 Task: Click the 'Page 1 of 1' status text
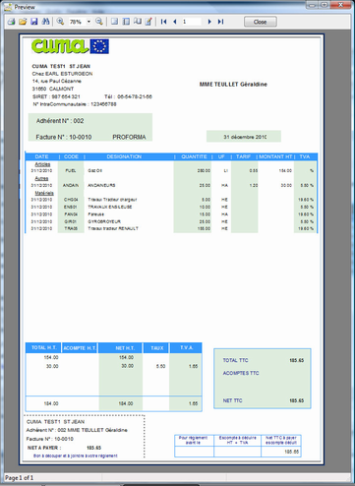coord(20,478)
